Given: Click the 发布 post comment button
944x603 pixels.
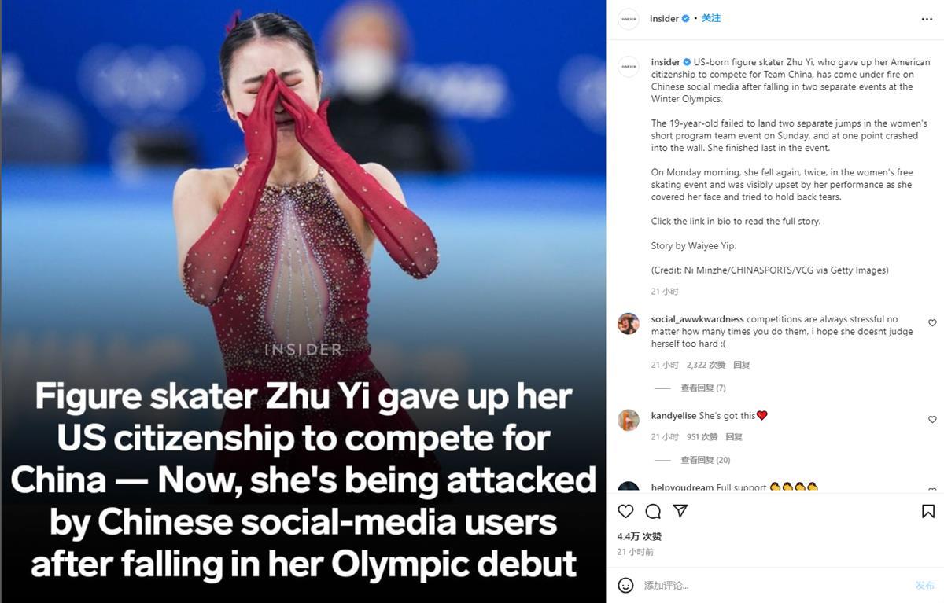Looking at the screenshot, I should point(925,586).
